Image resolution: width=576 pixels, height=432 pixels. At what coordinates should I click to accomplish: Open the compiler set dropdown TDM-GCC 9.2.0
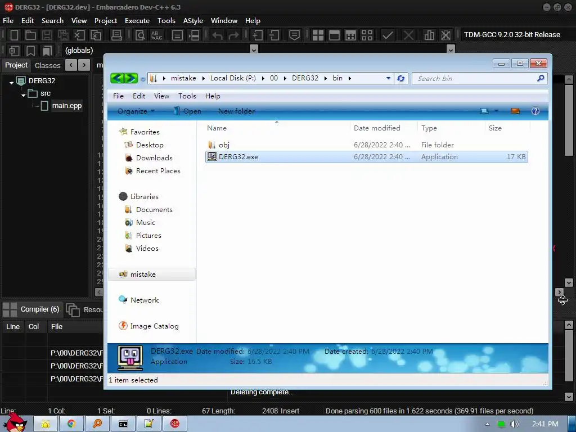pos(512,35)
